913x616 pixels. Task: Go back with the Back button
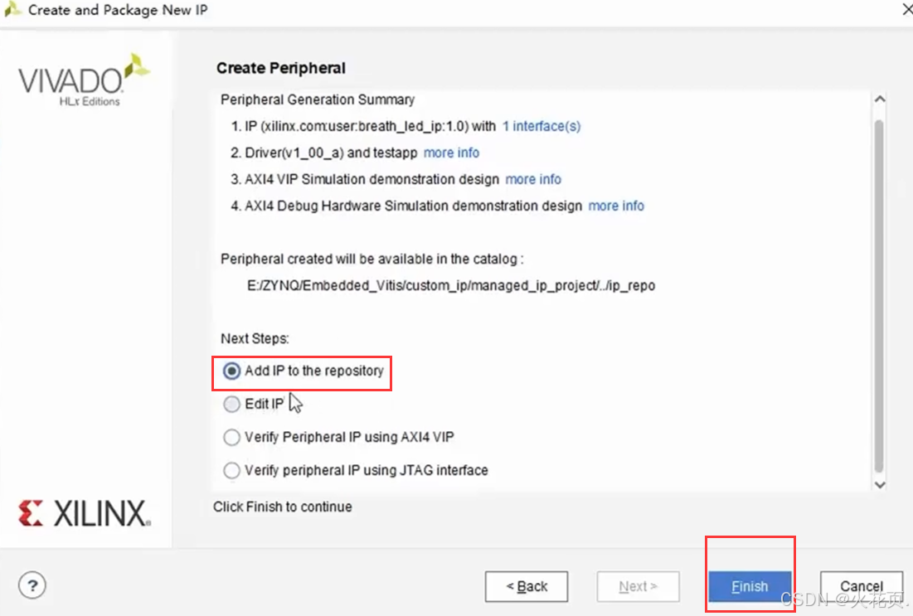527,586
